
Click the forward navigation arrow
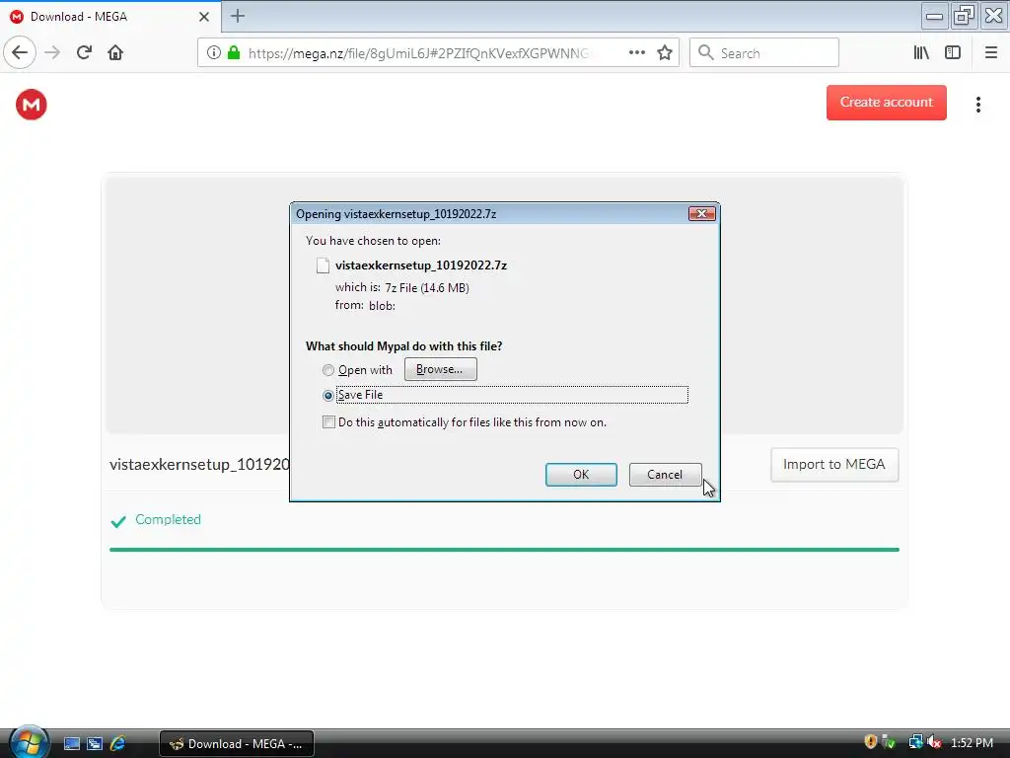(53, 53)
